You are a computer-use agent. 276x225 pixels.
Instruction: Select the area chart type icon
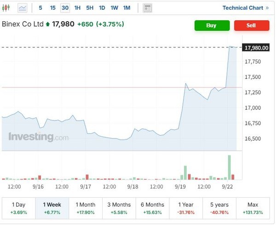click(23, 8)
